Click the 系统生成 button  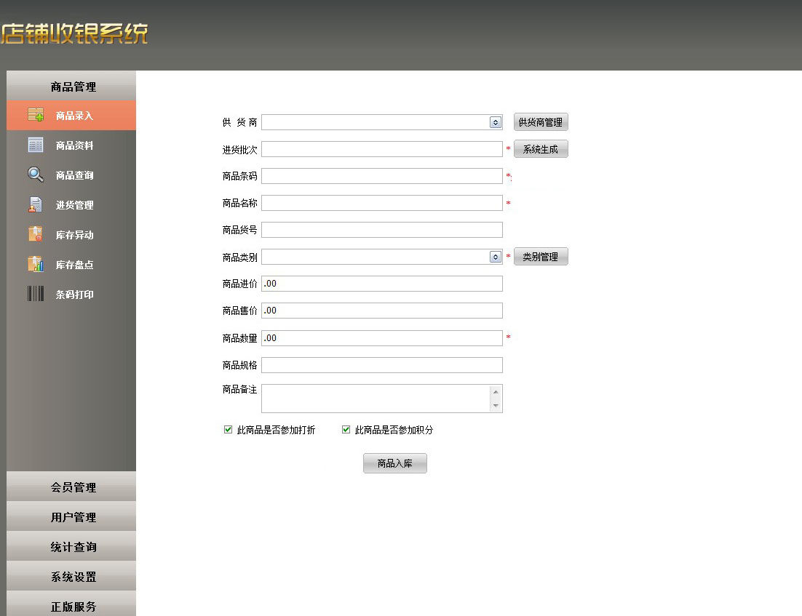[541, 149]
